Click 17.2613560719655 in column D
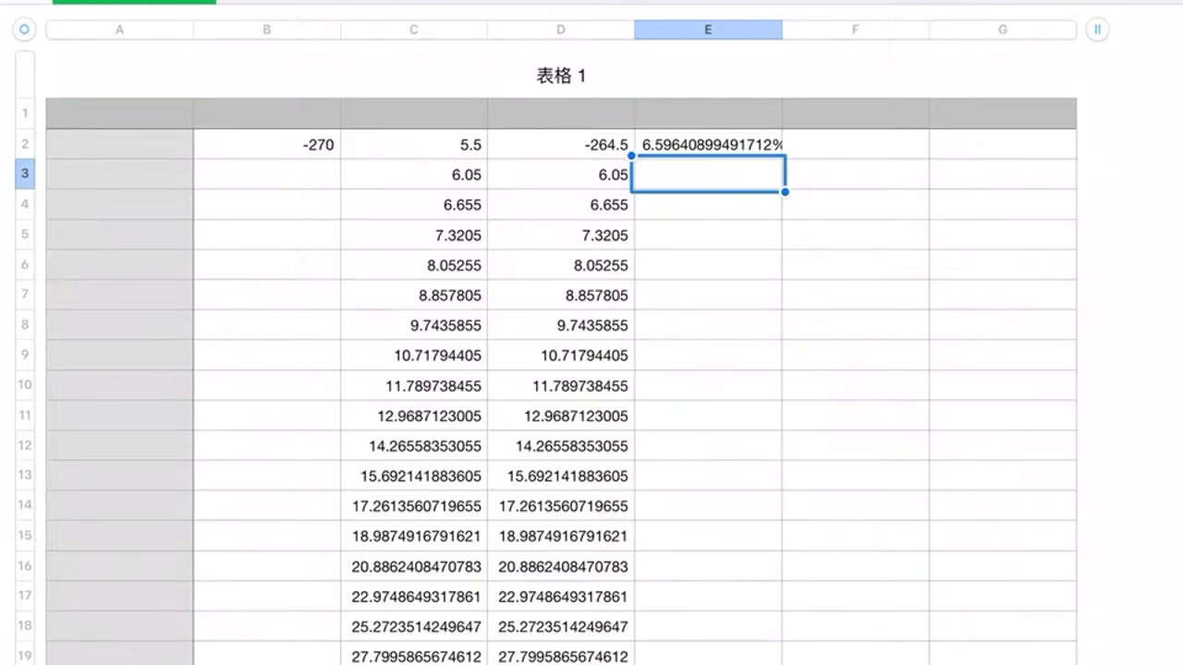Image resolution: width=1183 pixels, height=665 pixels. pos(561,506)
